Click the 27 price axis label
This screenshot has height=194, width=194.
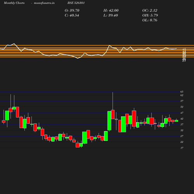click(182, 136)
